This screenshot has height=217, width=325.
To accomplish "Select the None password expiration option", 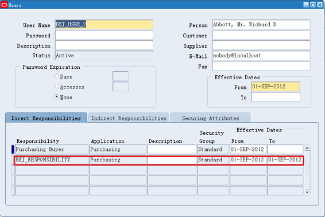I will (x=57, y=96).
